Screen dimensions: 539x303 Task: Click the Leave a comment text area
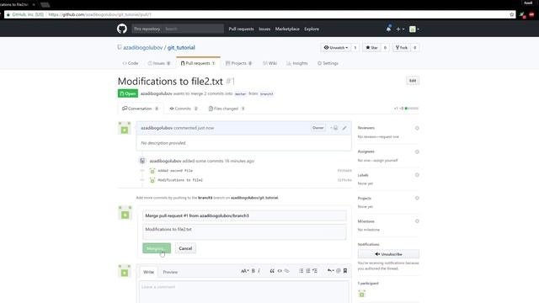click(244, 292)
